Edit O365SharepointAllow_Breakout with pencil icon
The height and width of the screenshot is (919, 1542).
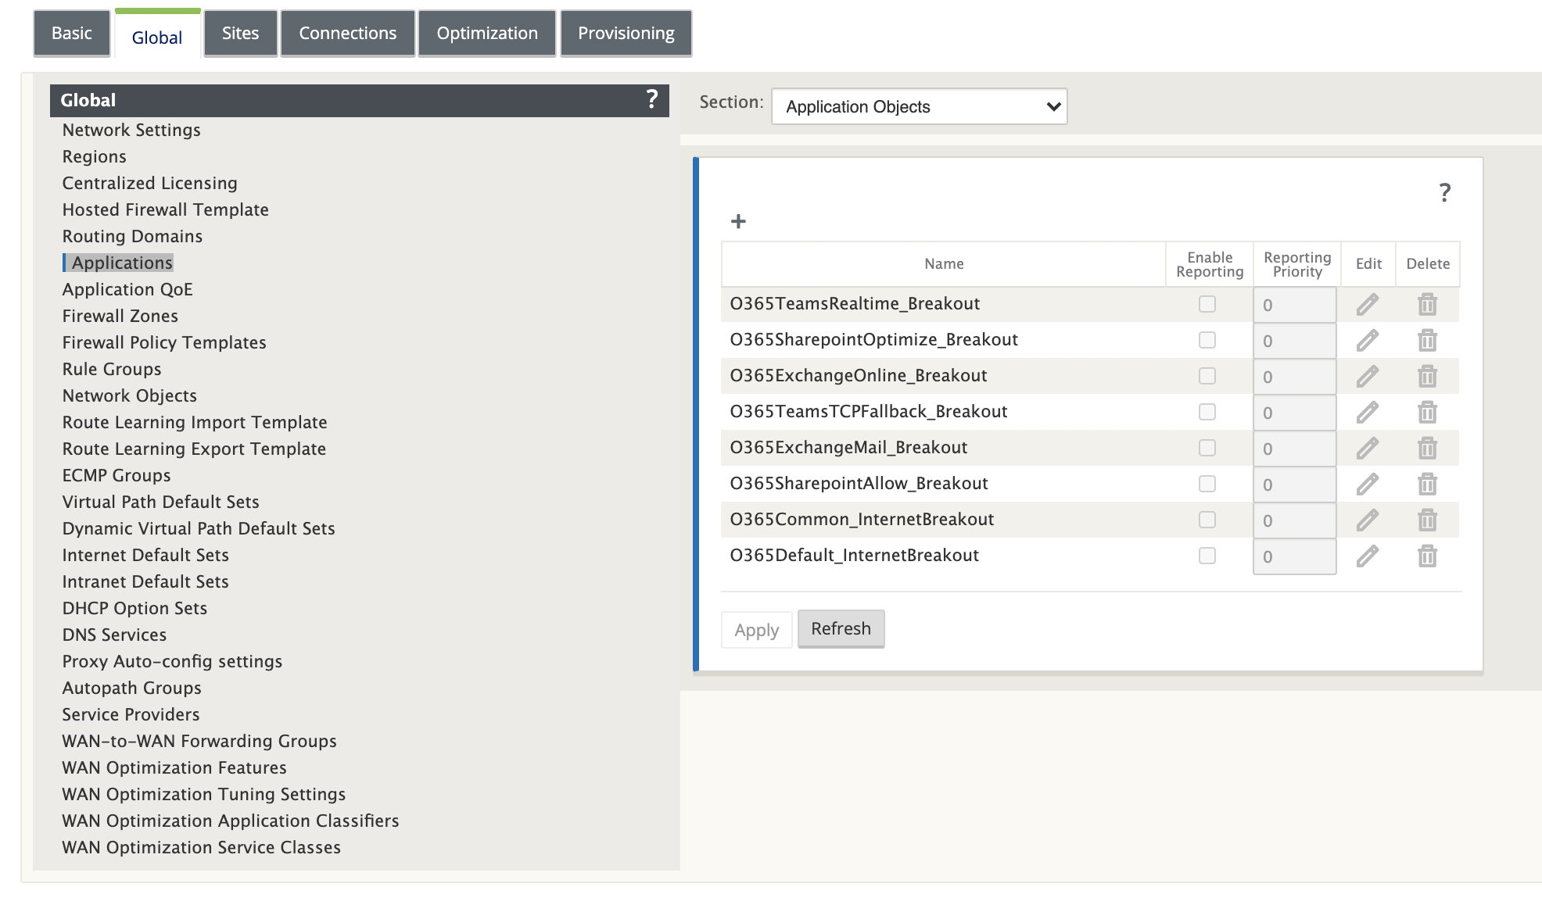tap(1367, 484)
